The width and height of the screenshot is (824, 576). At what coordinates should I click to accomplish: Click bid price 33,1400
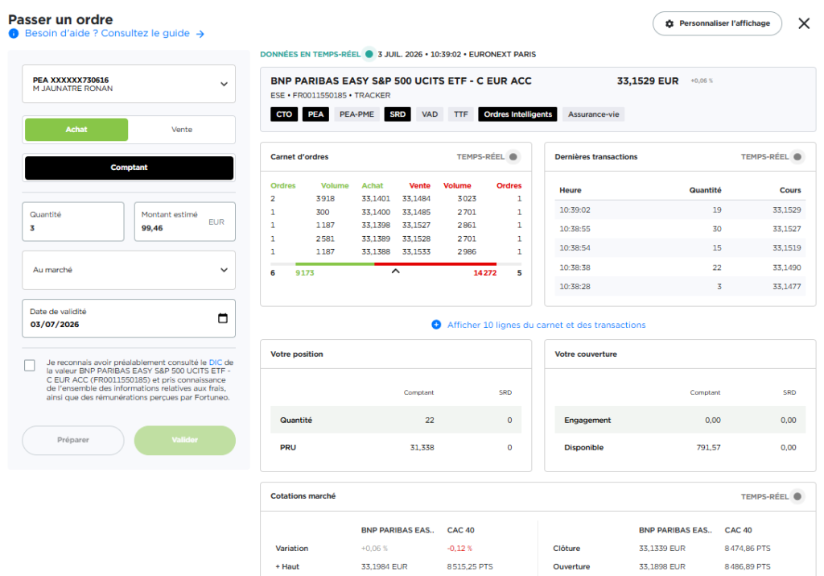(376, 213)
